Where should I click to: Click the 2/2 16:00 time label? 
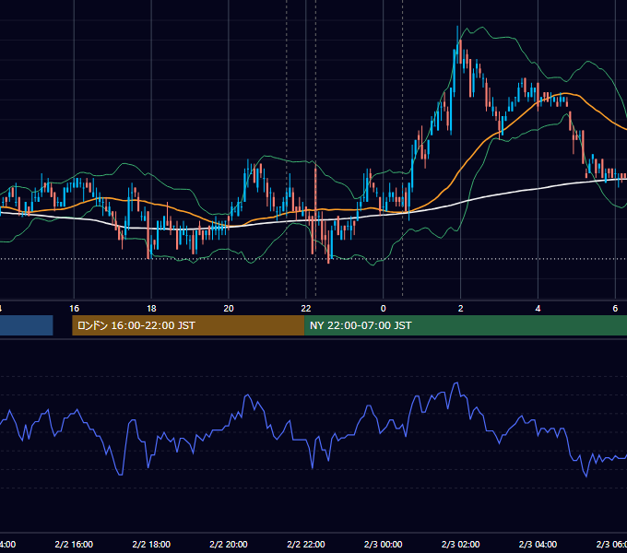(74, 544)
